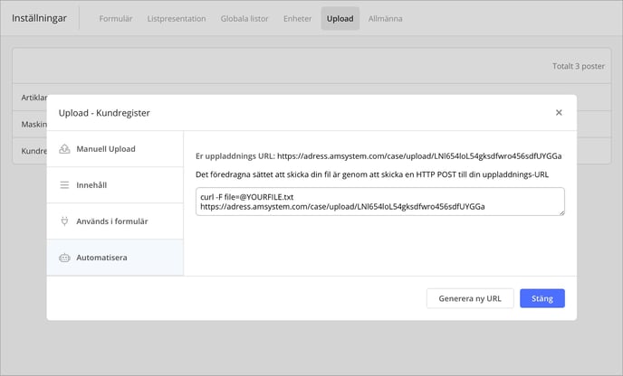Click the Inställningar page heading
Screen dimensions: 623x376
[x=39, y=18]
